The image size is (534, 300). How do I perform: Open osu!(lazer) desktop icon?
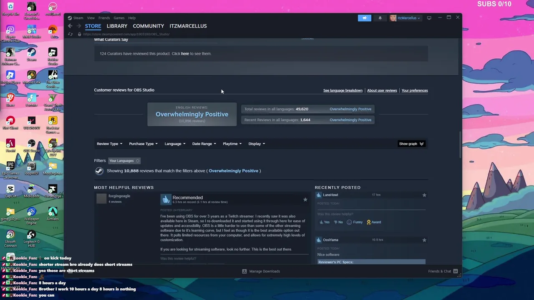pos(53,9)
